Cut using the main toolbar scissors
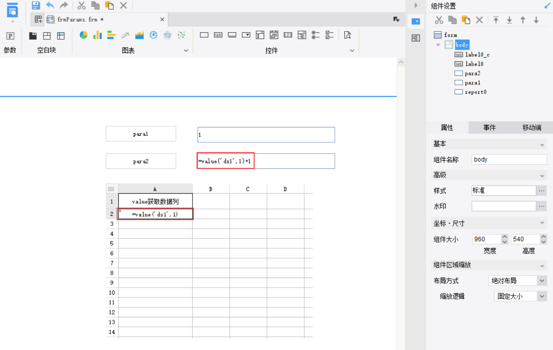The image size is (553, 350). click(x=82, y=5)
